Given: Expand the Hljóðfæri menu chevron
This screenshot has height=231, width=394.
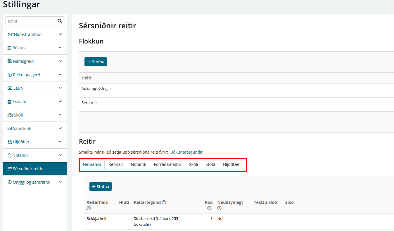Looking at the screenshot, I should (60, 142).
